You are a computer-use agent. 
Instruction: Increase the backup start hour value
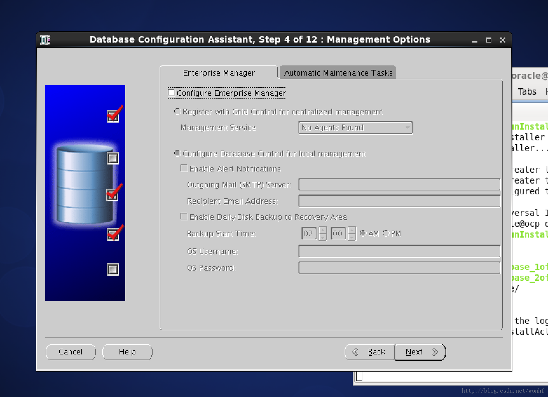(x=323, y=230)
